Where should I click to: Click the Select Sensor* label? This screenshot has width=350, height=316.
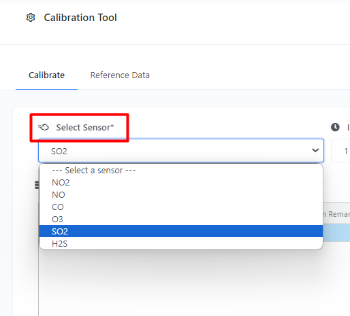[x=85, y=128]
